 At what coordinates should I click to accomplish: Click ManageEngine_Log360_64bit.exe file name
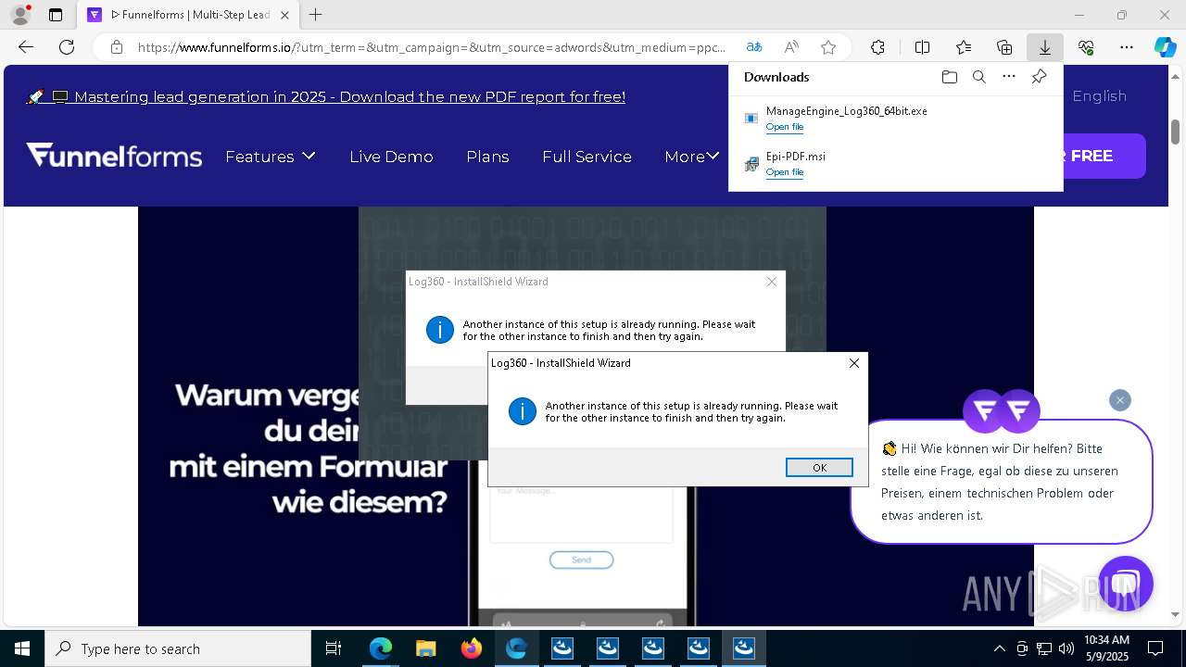(847, 111)
